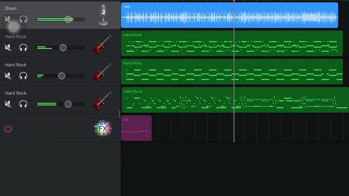Open the FX track sparkle icon
Viewport: 349px width, 196px height.
point(103,128)
